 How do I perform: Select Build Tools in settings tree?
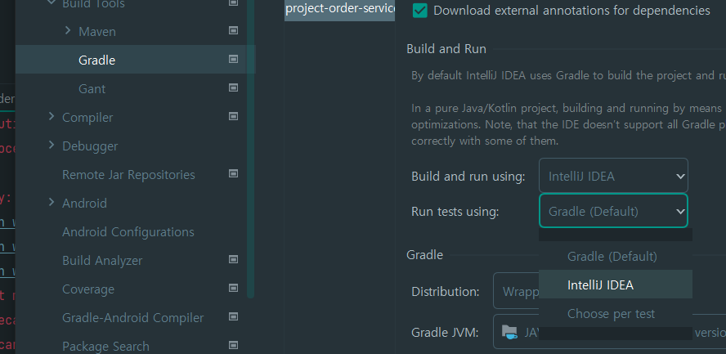[93, 4]
